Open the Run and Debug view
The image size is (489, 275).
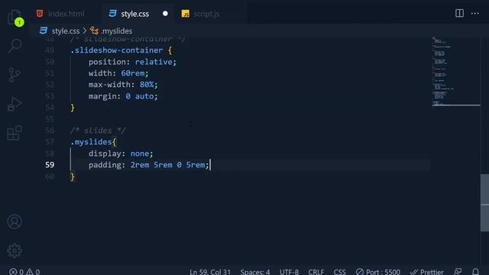pyautogui.click(x=15, y=104)
